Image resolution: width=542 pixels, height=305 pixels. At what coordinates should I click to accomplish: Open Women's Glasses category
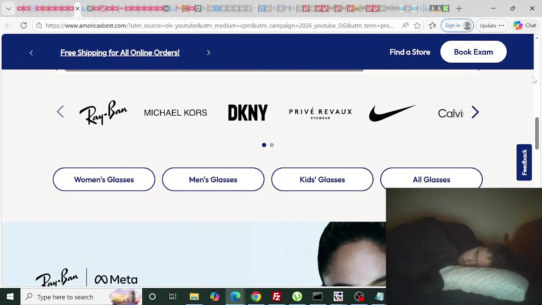tap(104, 180)
